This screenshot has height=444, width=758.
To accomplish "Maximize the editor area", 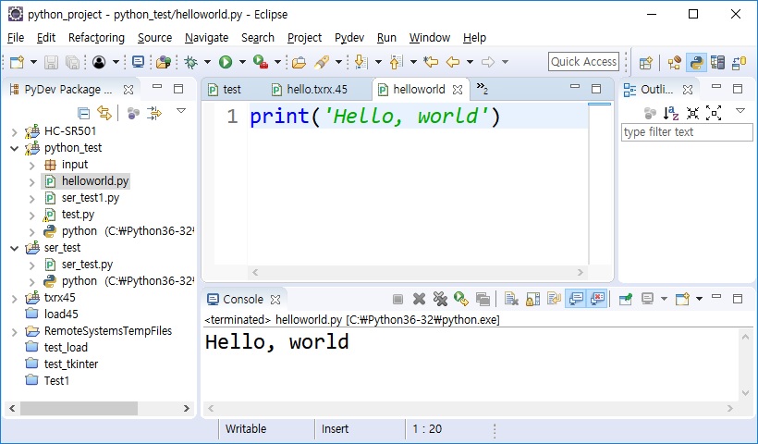I will point(596,89).
